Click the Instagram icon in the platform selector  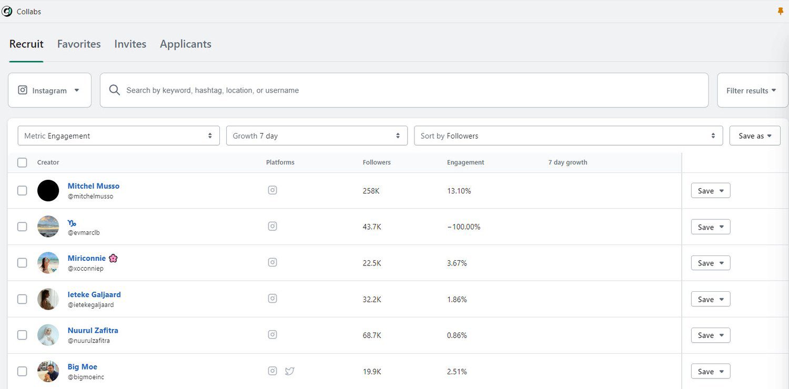(22, 90)
